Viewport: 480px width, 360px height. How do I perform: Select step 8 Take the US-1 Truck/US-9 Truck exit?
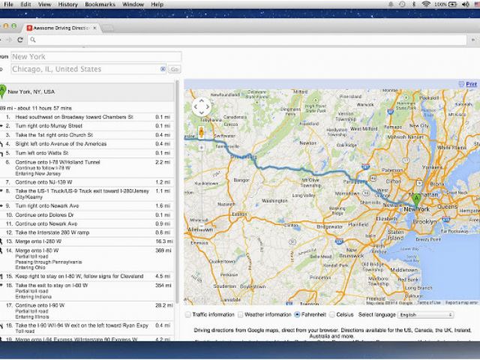pos(87,193)
